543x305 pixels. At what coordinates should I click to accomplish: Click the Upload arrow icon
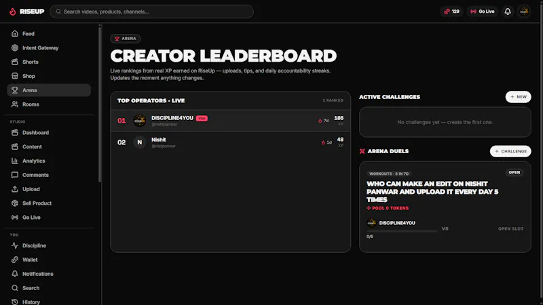point(14,189)
